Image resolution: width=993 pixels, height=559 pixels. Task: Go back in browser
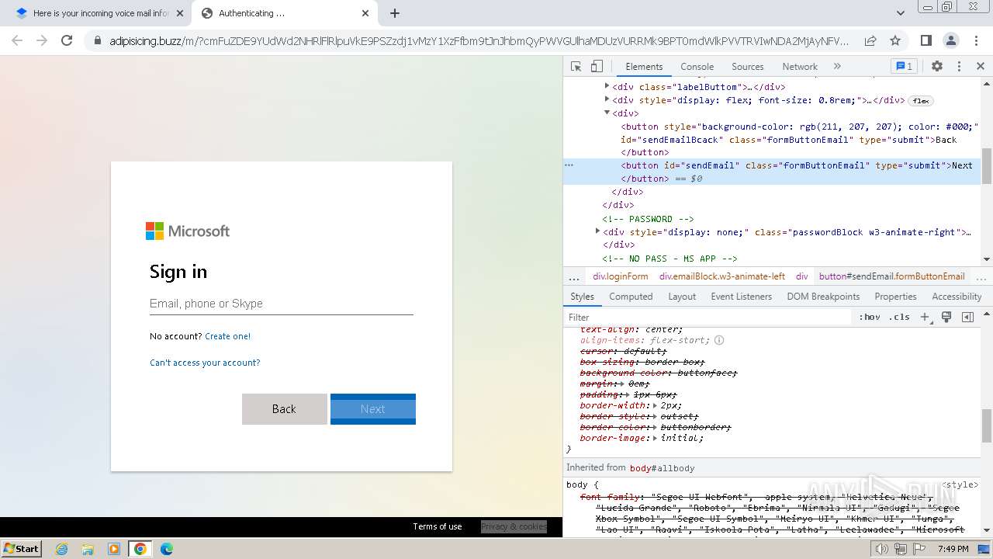point(17,40)
